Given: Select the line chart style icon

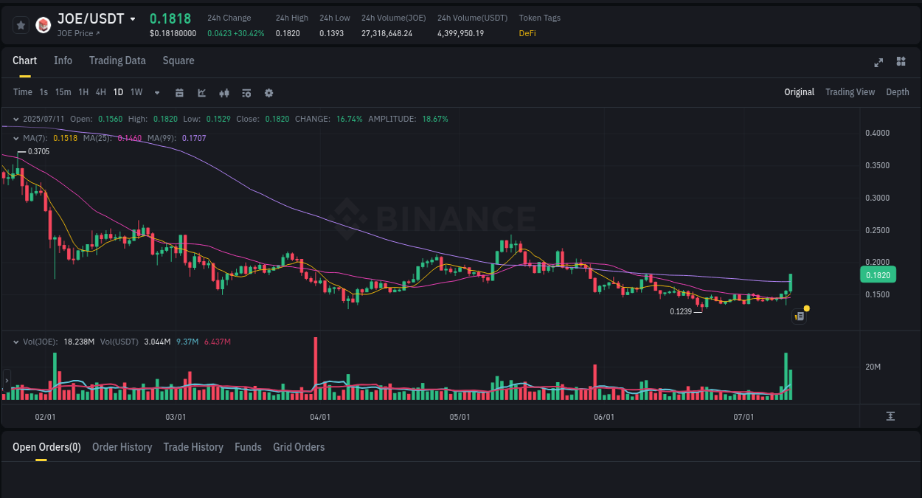Looking at the screenshot, I should coord(201,92).
